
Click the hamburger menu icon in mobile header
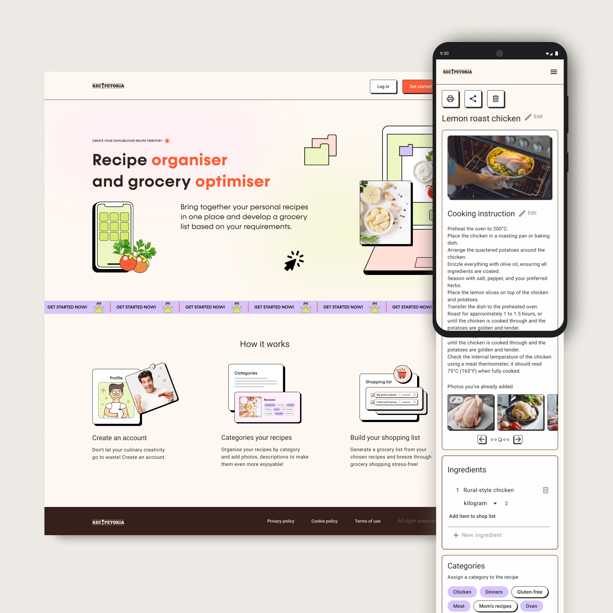(554, 71)
